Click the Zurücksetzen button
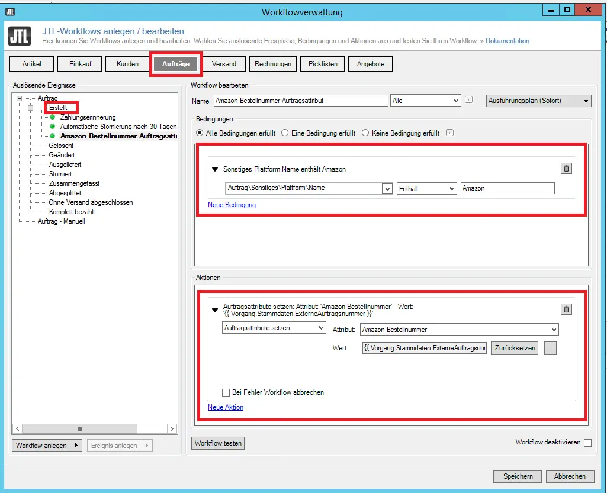Viewport: 607px width, 493px height. click(x=515, y=348)
